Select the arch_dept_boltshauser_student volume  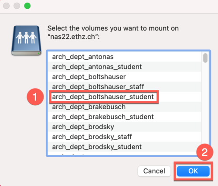click(x=125, y=96)
